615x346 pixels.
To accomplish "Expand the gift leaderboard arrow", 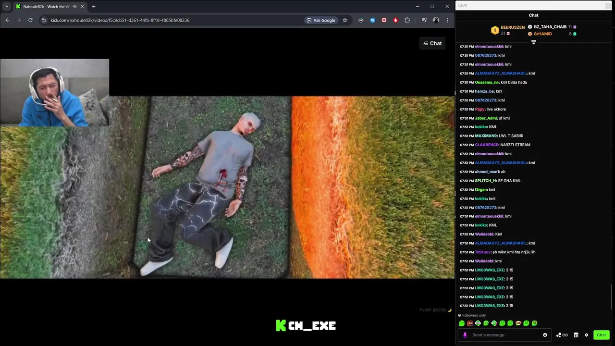I will 533,43.
